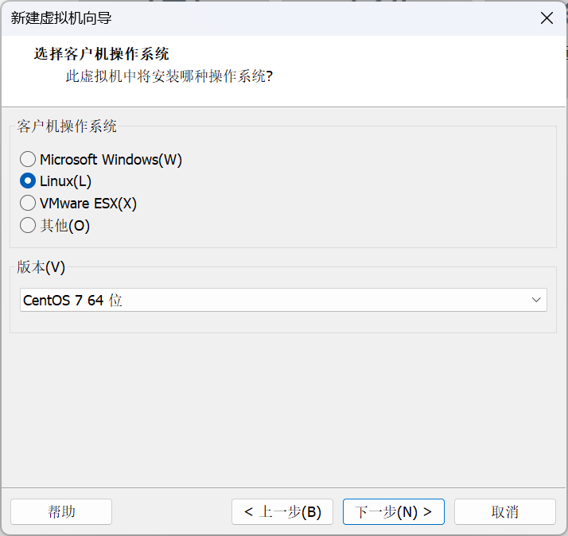Click the Microsoft Windows(W) label text
The height and width of the screenshot is (536, 568).
[111, 160]
